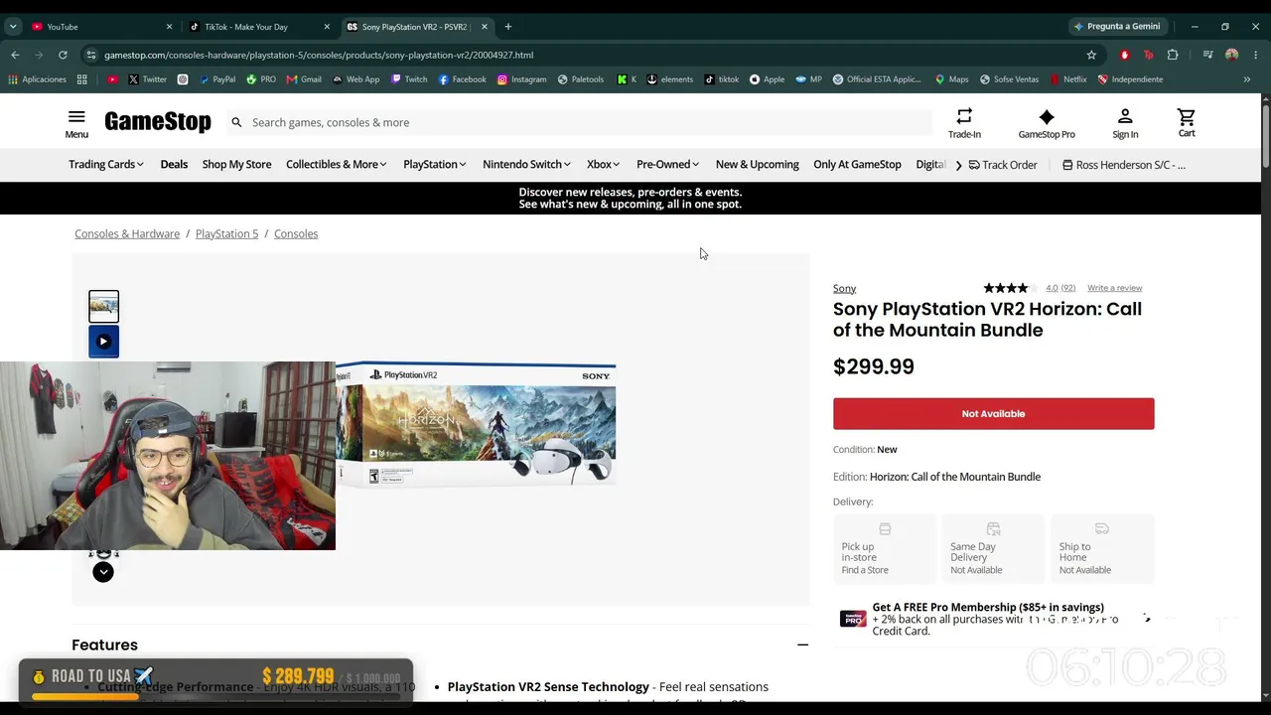The width and height of the screenshot is (1271, 715).
Task: Click Consoles & Hardware breadcrumb
Action: point(127,234)
